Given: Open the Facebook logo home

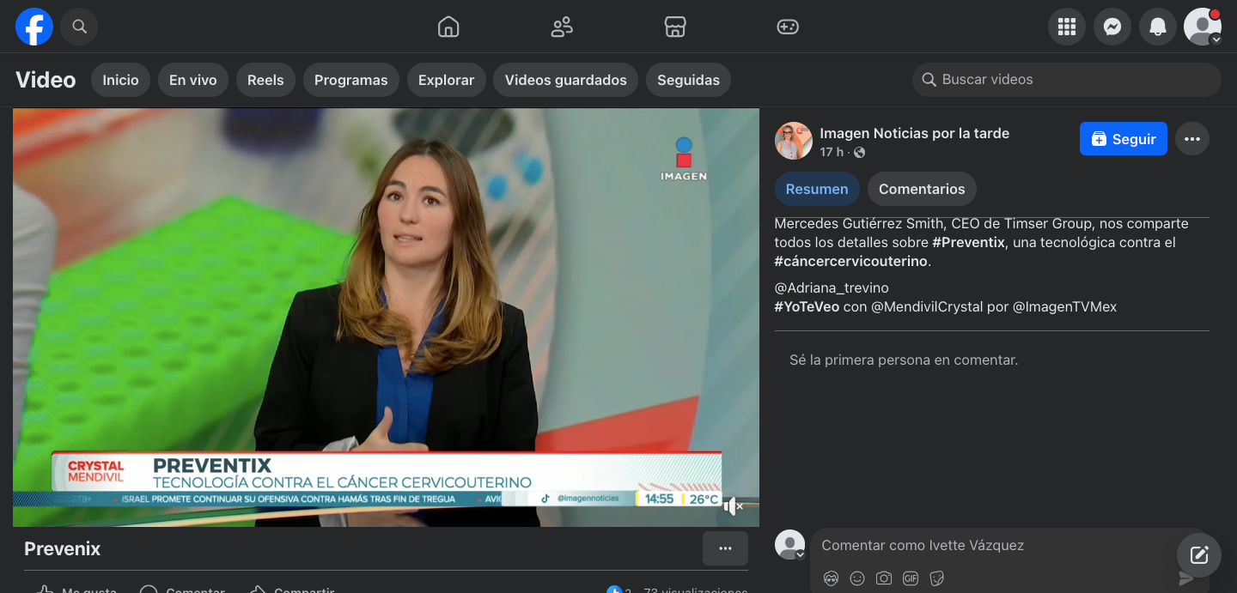Looking at the screenshot, I should (x=34, y=27).
